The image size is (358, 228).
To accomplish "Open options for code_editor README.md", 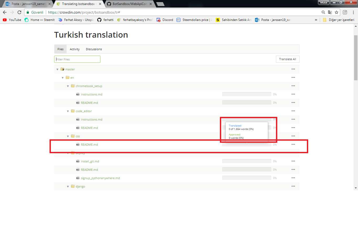I will (293, 128).
